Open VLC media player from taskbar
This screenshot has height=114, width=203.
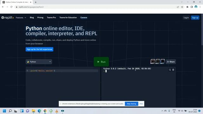click(57, 111)
